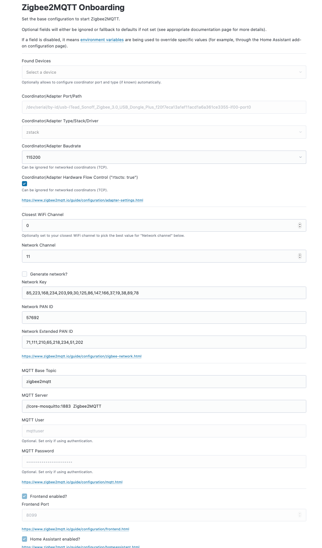This screenshot has height=548, width=322.
Task: Enable the Generate network checkbox
Action: (x=25, y=274)
